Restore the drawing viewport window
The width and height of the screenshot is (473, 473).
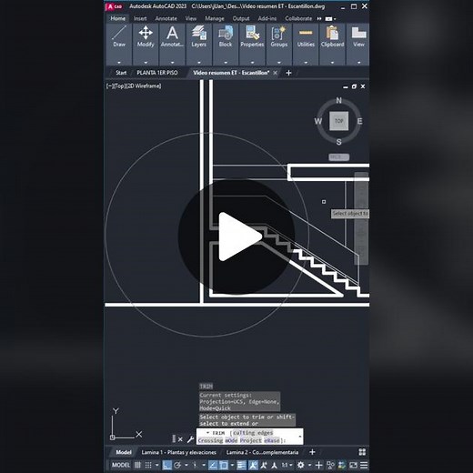click(354, 86)
